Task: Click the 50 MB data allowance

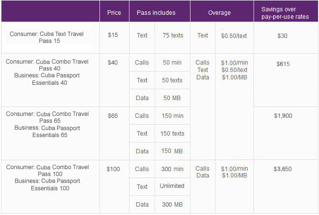Action: pos(172,98)
